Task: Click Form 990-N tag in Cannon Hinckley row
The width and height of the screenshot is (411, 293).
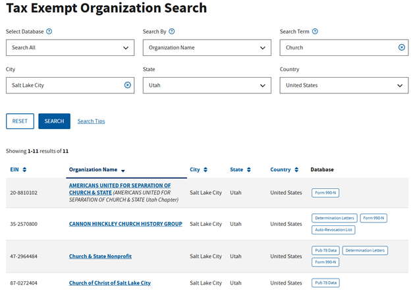Action: pyautogui.click(x=373, y=218)
